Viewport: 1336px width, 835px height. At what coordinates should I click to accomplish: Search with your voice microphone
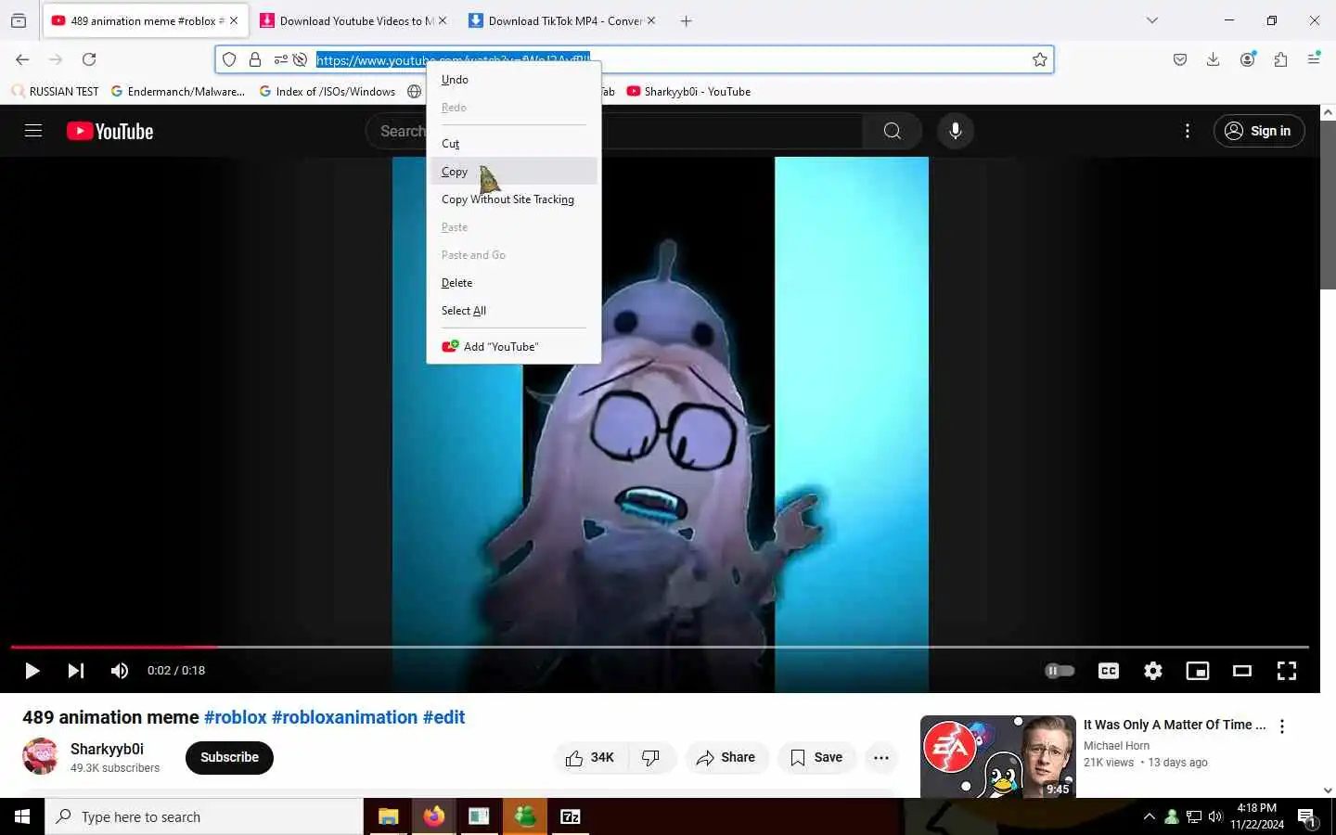pos(956,131)
